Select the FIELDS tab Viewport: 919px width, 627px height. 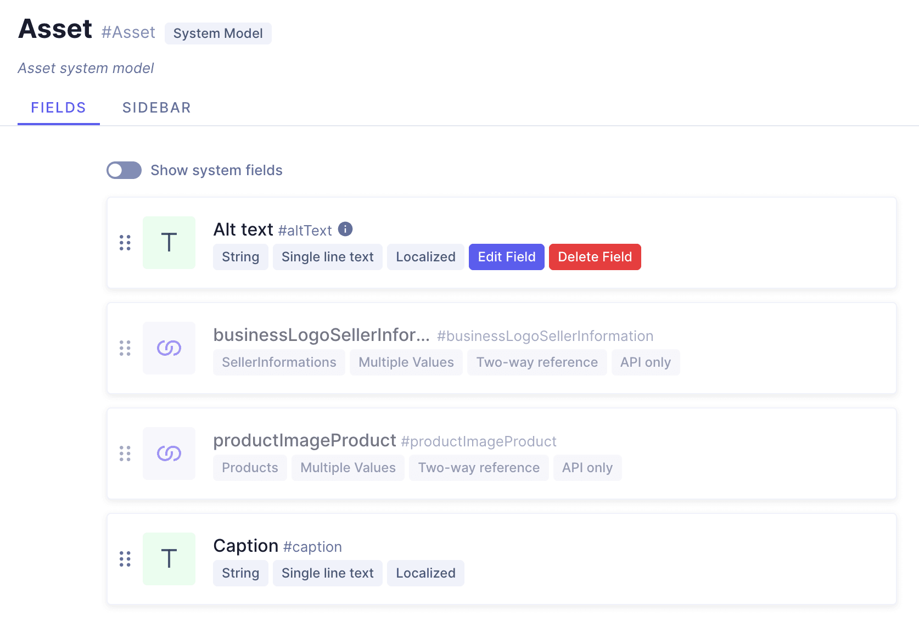pyautogui.click(x=59, y=108)
